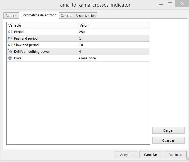The width and height of the screenshot is (189, 162).
Task: Minimize the indicator dialog window
Action: 161,4
